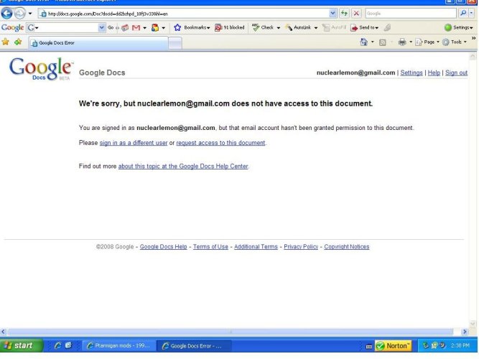
Task: Click the Go button on Google Toolbar
Action: tap(111, 27)
